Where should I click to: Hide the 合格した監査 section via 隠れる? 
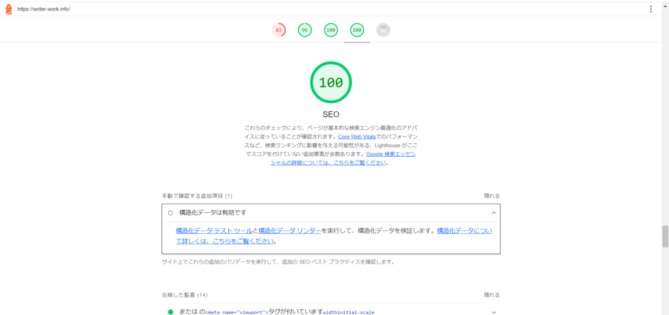(x=491, y=295)
